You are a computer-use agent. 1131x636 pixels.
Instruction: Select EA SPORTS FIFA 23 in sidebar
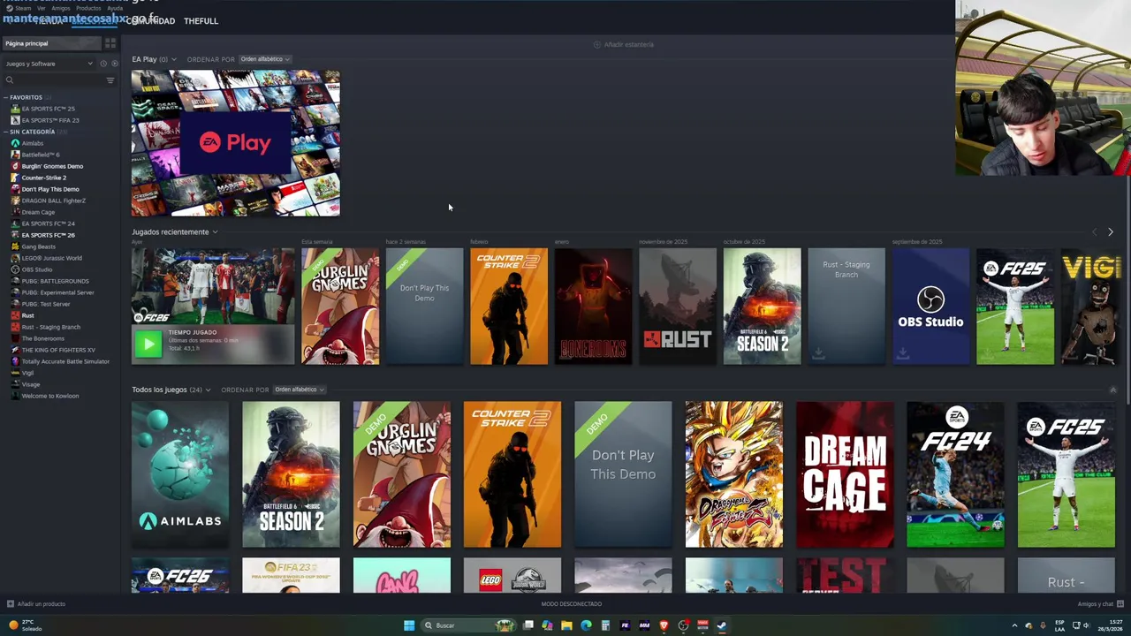coord(49,120)
